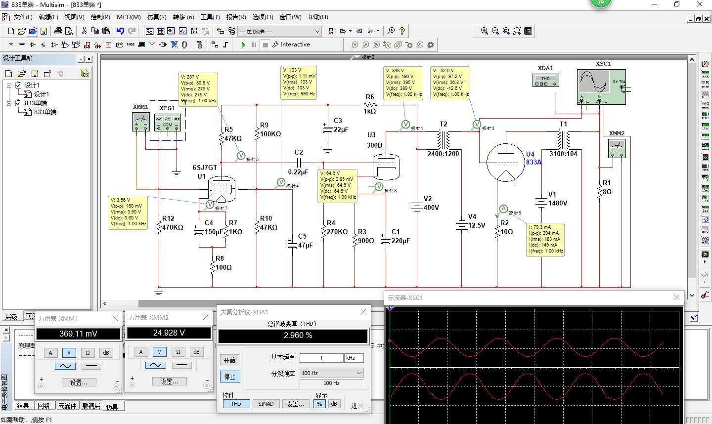This screenshot has width=712, height=424.
Task: Open the kHz unit selector for 基本频率
Action: [x=354, y=358]
